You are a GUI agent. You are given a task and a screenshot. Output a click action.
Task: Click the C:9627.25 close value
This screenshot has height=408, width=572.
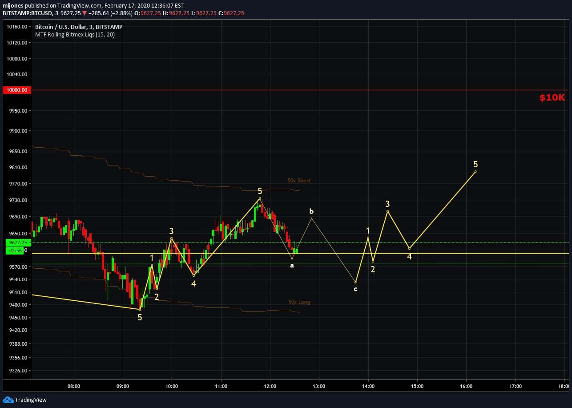[x=231, y=13]
